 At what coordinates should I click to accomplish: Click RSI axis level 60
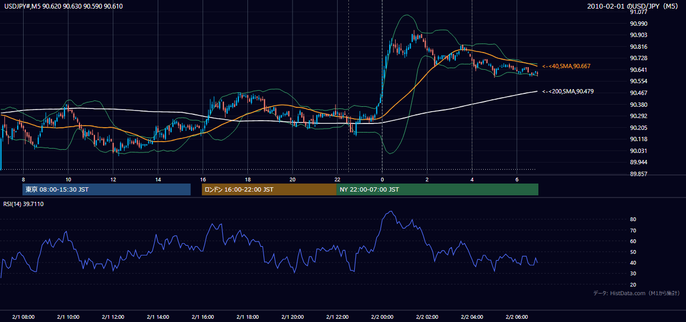click(633, 241)
